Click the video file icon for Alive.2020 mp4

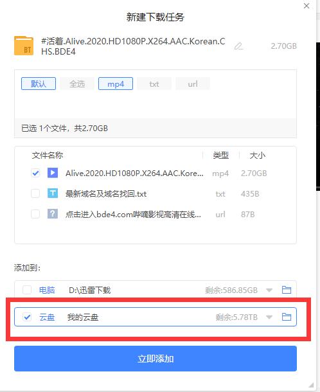coord(53,173)
